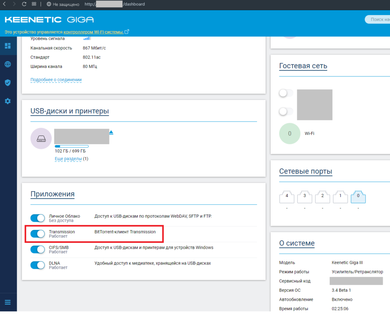Open the dashboard icon in sidebar

(8, 46)
